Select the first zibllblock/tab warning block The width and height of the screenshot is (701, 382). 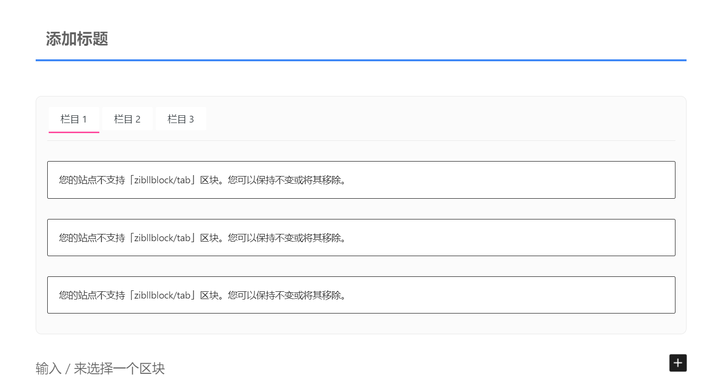click(361, 179)
